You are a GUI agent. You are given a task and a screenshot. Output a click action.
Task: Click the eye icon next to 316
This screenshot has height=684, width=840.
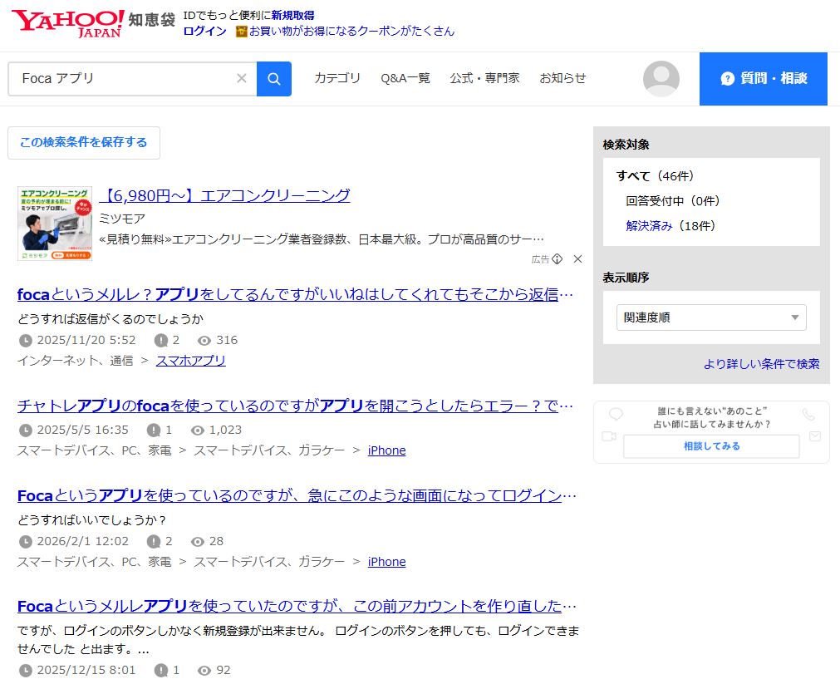(204, 341)
